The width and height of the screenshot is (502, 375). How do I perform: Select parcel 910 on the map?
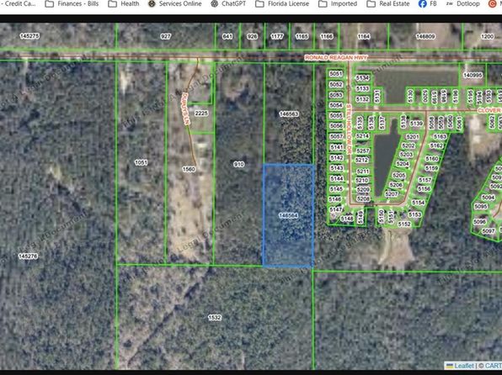[239, 164]
